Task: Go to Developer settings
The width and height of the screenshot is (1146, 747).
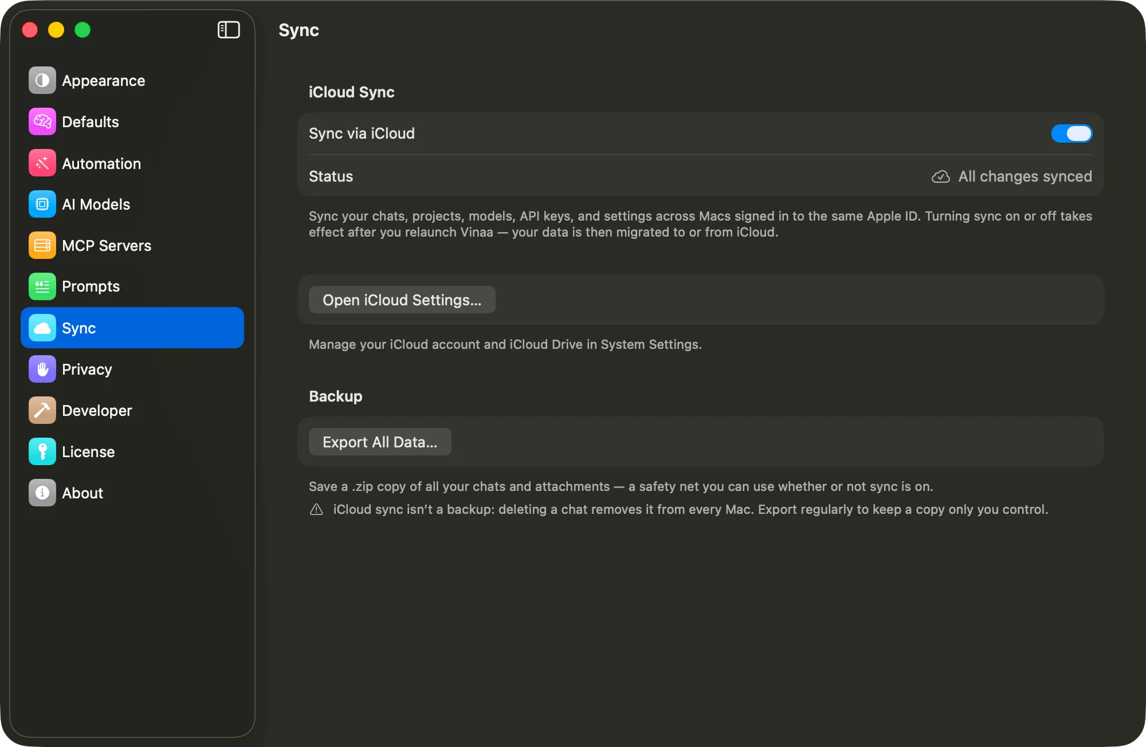Action: tap(132, 410)
